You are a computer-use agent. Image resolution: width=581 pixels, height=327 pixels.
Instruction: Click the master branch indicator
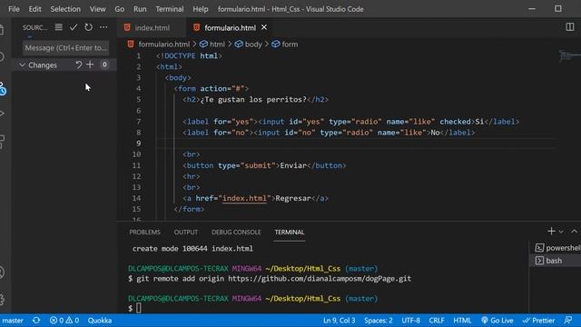click(12, 321)
